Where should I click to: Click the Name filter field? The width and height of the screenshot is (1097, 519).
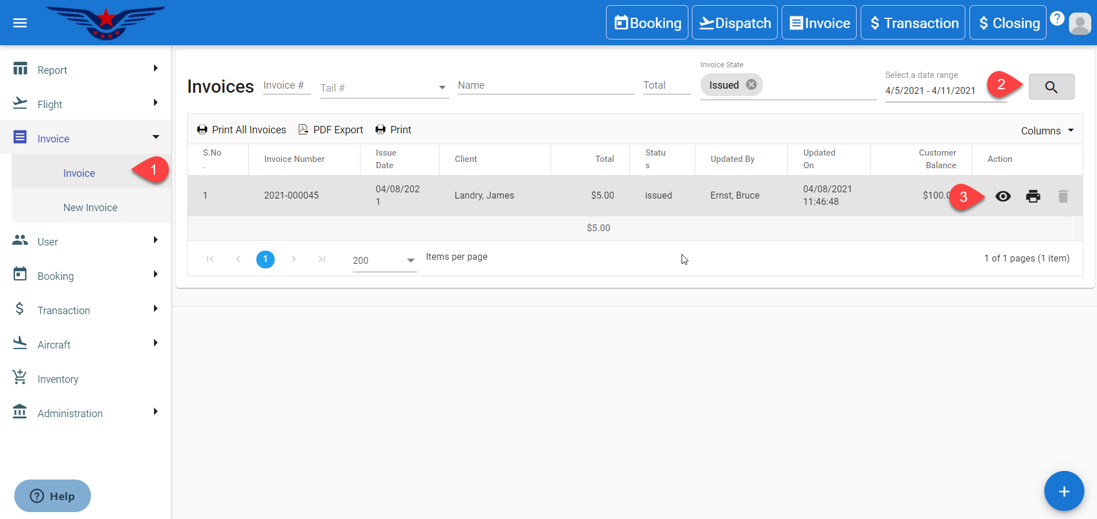point(545,85)
